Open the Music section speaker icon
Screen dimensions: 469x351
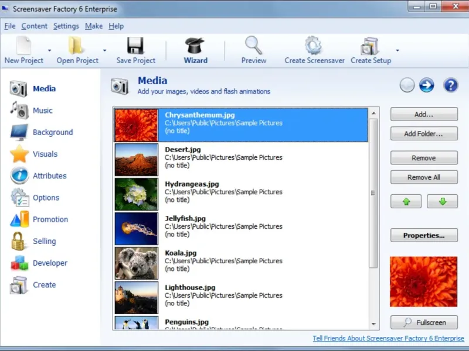pos(19,110)
